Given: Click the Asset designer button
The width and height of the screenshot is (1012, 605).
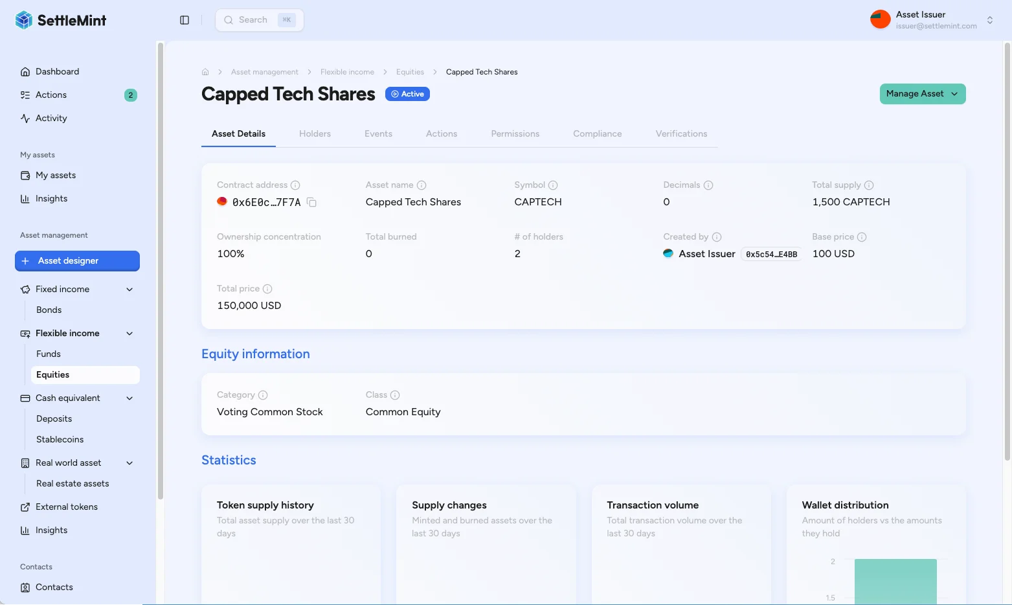Looking at the screenshot, I should tap(77, 260).
